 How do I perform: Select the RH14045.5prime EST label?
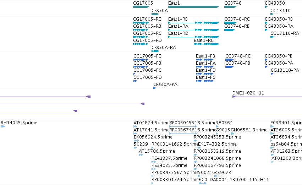[x=19, y=123]
